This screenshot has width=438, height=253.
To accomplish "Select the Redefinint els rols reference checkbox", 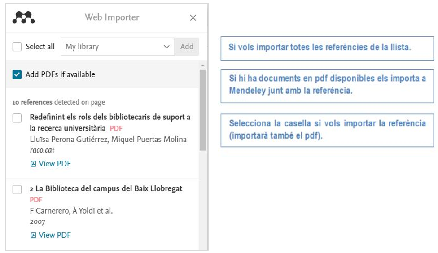I will point(17,118).
